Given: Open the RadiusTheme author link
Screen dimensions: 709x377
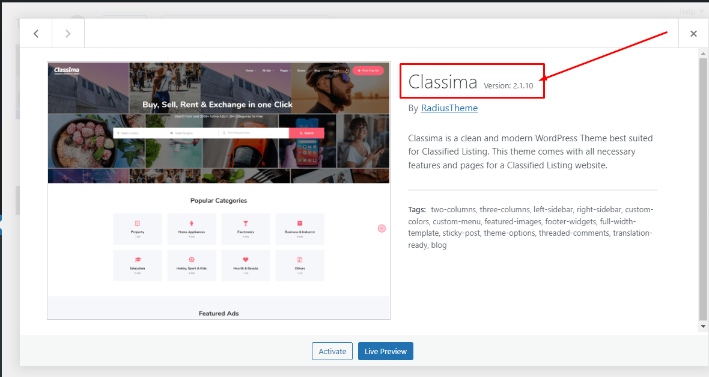Looking at the screenshot, I should [449, 108].
